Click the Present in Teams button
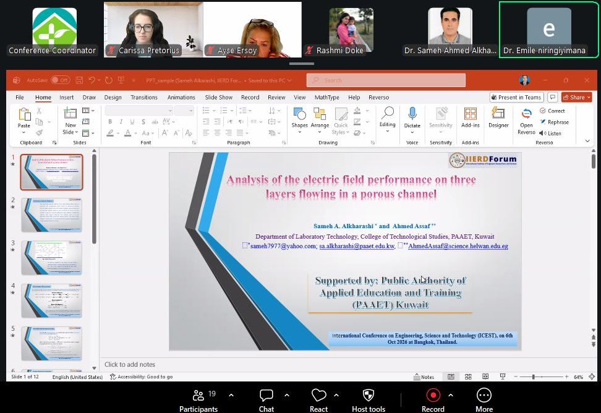The height and width of the screenshot is (413, 601). click(517, 97)
